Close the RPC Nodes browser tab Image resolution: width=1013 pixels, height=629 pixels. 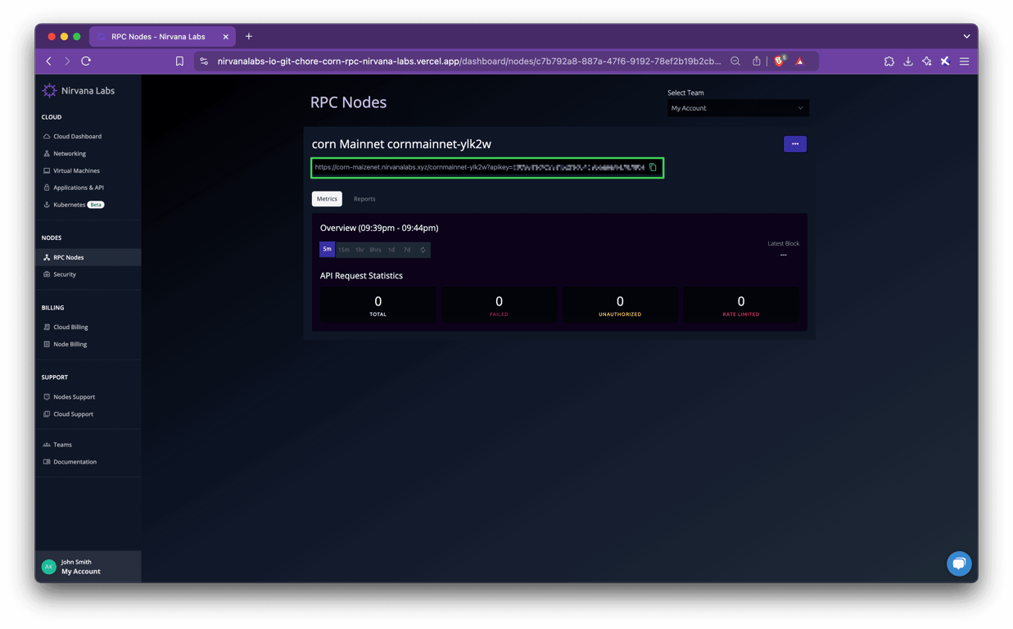point(226,37)
